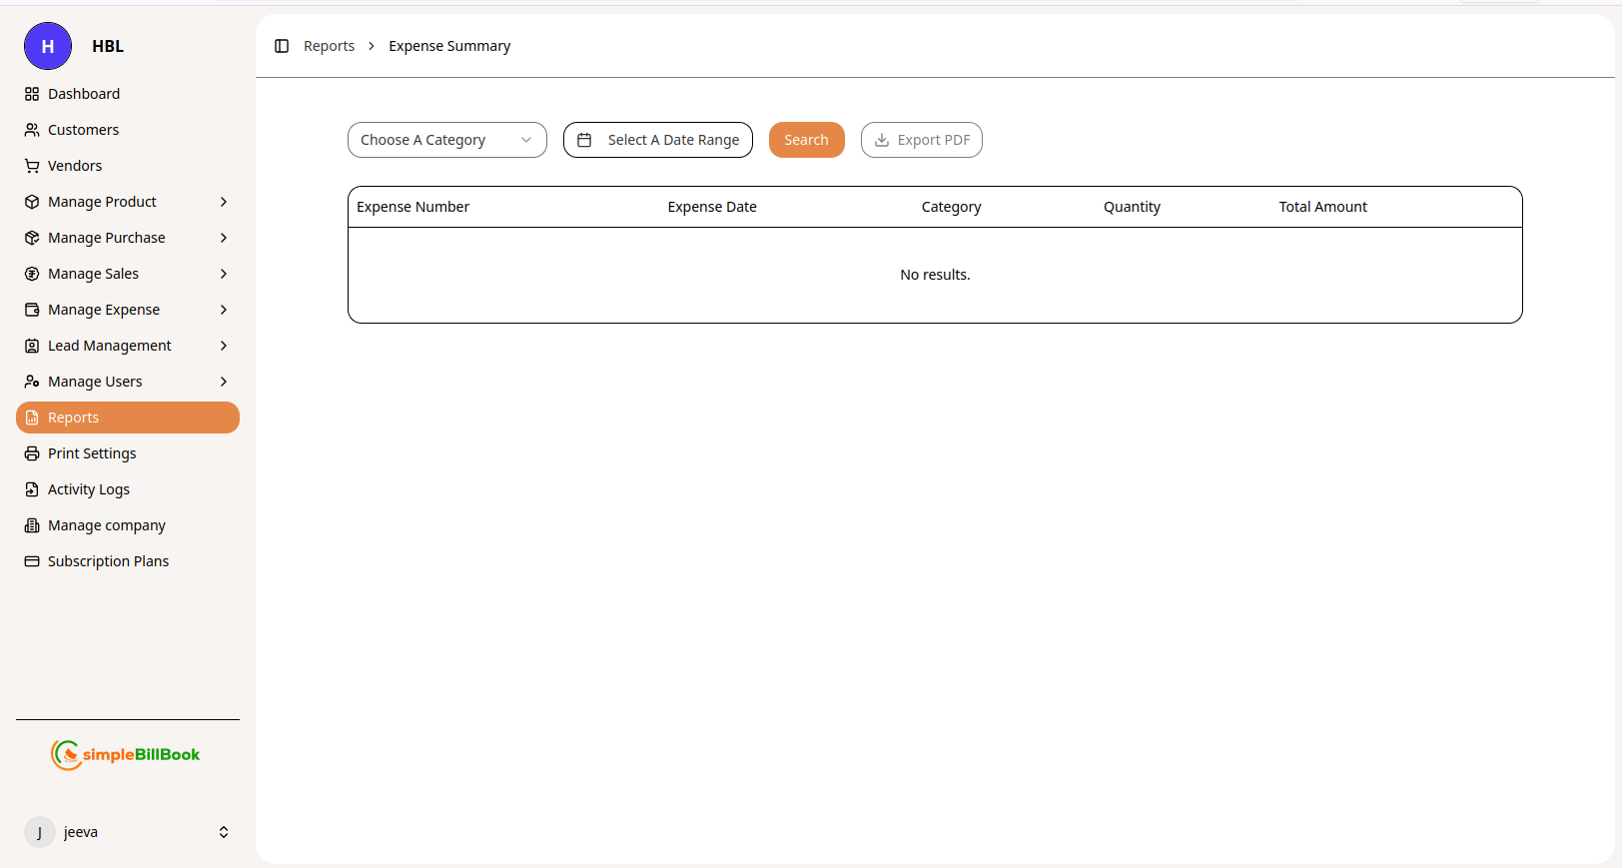Click the Customers icon in sidebar
The width and height of the screenshot is (1622, 868).
pyautogui.click(x=32, y=130)
